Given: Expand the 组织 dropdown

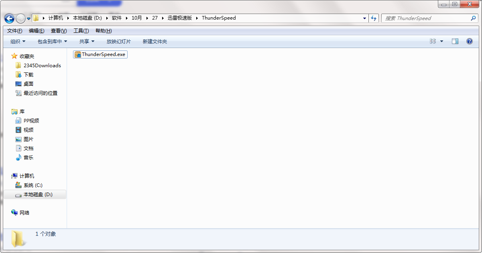Looking at the screenshot, I should pos(18,41).
